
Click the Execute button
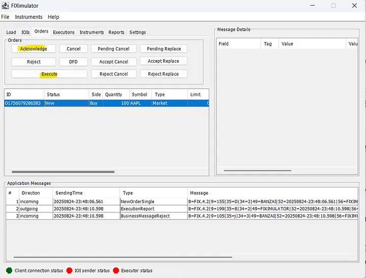click(49, 74)
